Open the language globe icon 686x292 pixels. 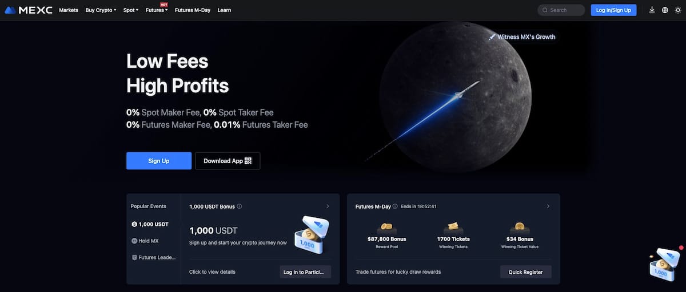(x=665, y=10)
